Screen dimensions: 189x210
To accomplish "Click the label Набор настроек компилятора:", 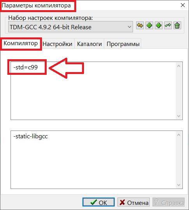I will click(x=51, y=18).
